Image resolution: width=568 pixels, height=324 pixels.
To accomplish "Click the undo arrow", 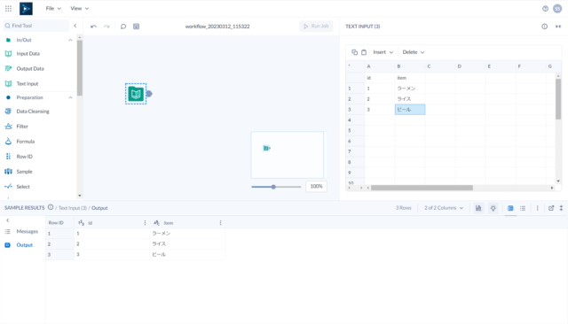I will (x=93, y=27).
